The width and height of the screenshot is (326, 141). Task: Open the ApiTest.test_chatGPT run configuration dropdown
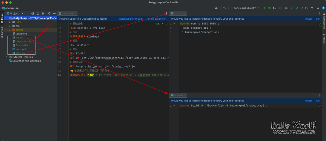(x=245, y=8)
